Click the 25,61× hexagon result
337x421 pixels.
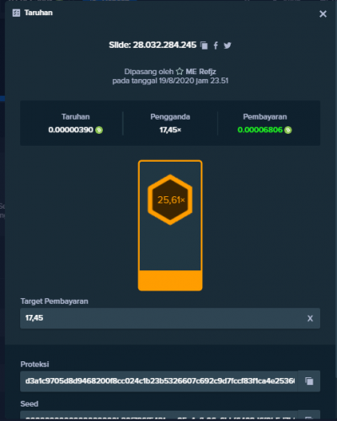tap(170, 200)
